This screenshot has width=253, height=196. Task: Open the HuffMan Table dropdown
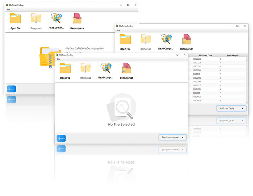(x=231, y=108)
